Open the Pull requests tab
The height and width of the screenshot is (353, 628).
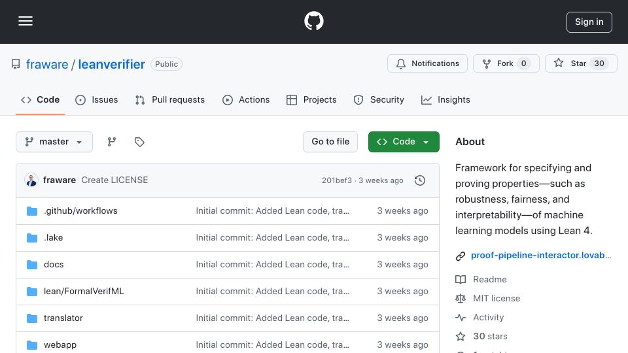[170, 99]
